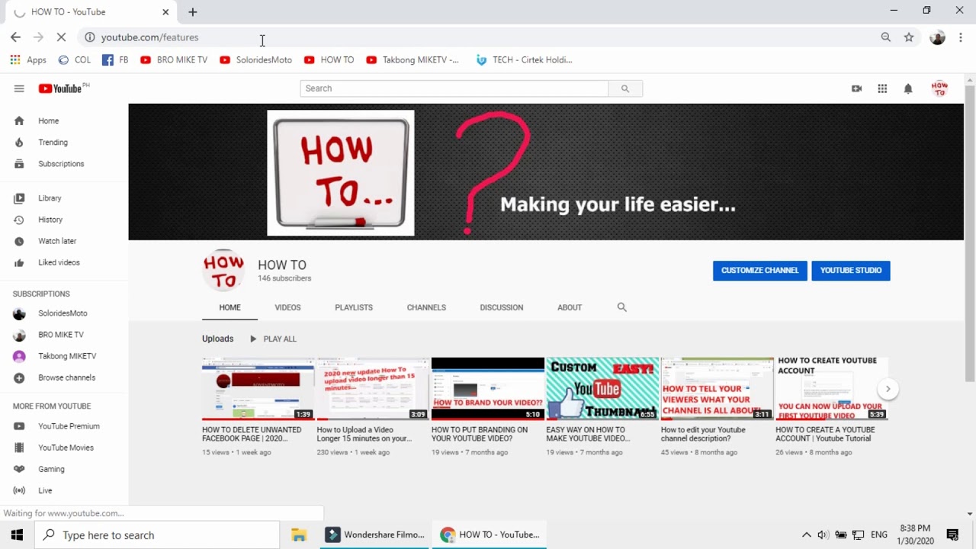This screenshot has width=976, height=549.
Task: Click the search magnifier button
Action: [625, 88]
